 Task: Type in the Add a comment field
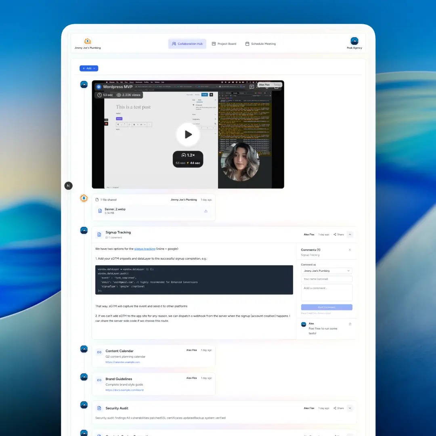click(x=326, y=292)
